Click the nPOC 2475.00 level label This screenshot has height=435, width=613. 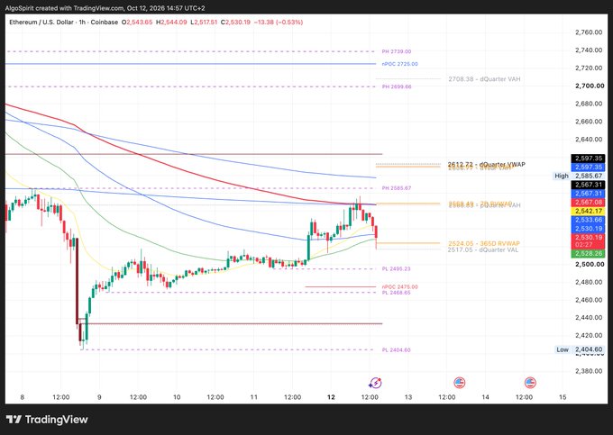[x=400, y=287]
